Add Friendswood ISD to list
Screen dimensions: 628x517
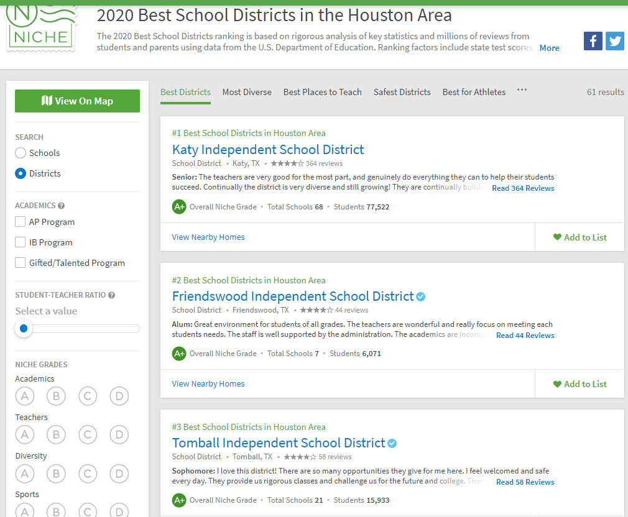(x=580, y=384)
